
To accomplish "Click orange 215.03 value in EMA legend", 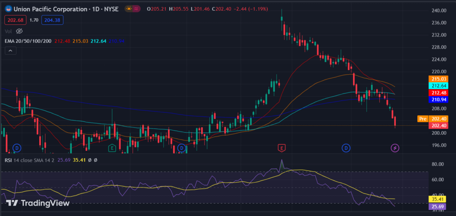I will [80, 41].
